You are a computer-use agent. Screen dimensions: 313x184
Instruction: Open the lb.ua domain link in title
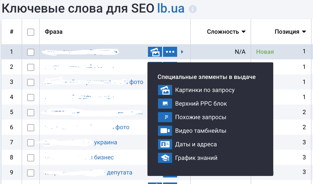[171, 8]
